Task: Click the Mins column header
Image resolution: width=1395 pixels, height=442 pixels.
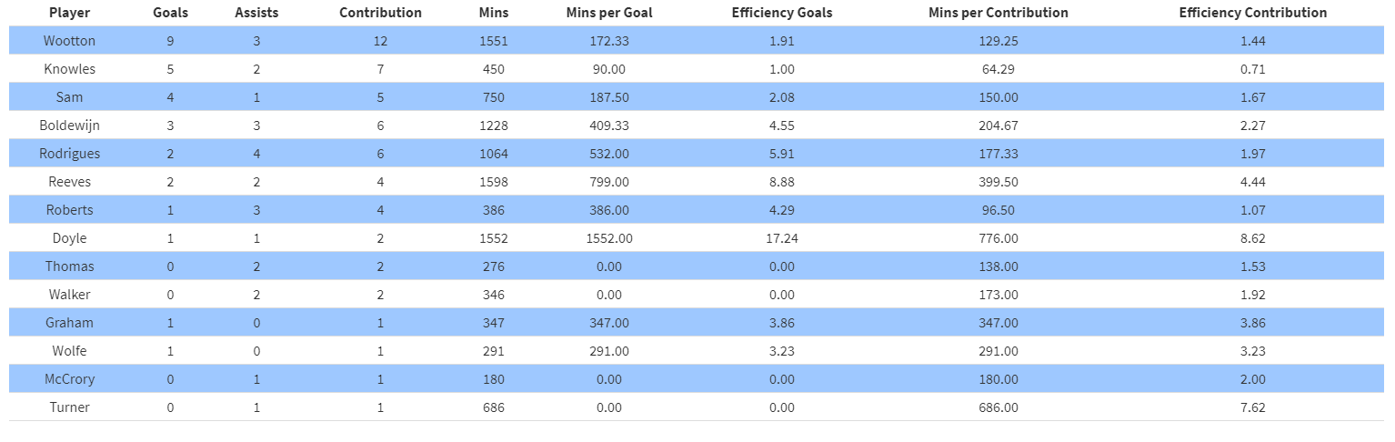Action: click(494, 13)
